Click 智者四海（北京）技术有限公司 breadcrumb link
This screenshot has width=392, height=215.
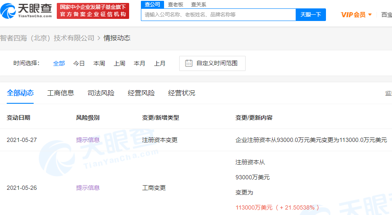pos(47,38)
